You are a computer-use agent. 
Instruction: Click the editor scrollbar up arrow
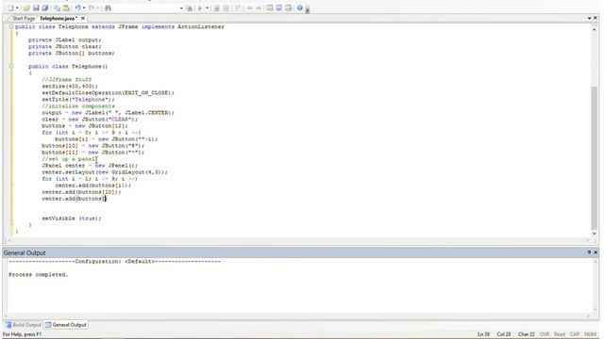pos(595,29)
